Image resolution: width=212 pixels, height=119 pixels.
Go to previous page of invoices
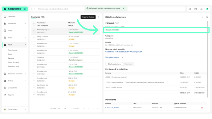(89, 109)
